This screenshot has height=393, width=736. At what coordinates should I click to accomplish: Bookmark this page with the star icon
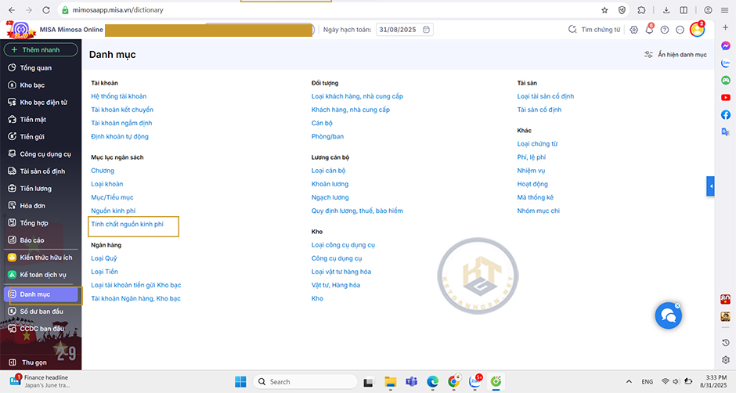[x=604, y=10]
